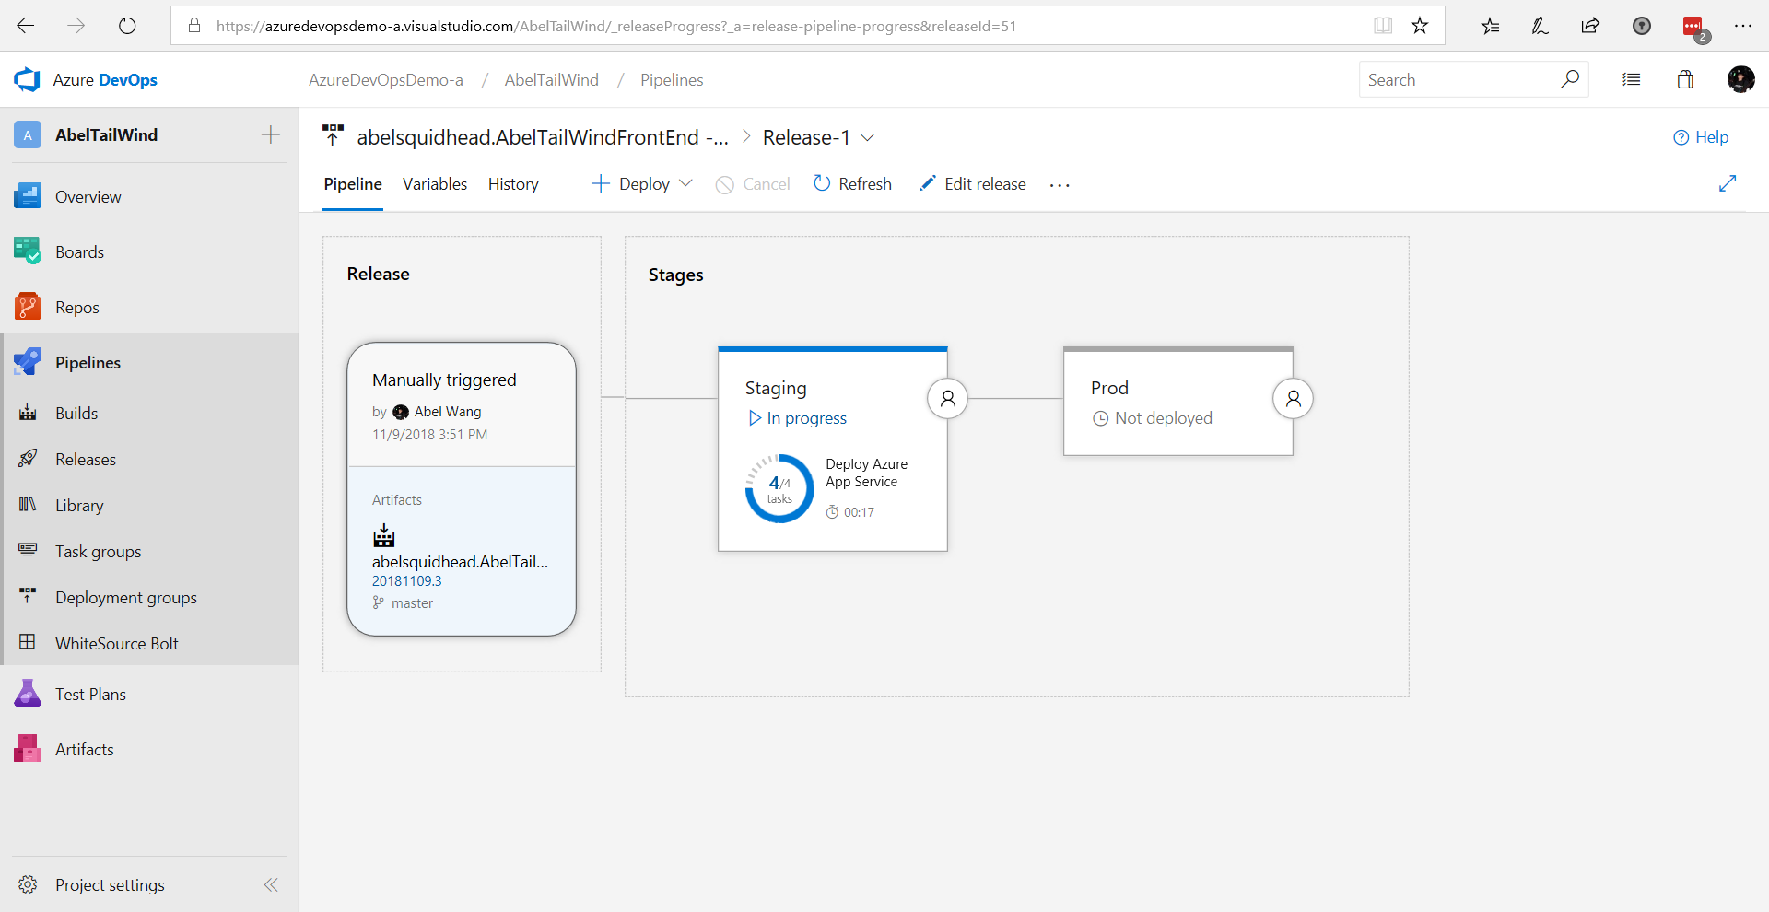The height and width of the screenshot is (912, 1769).
Task: Open Repos section icon
Action: (x=28, y=307)
